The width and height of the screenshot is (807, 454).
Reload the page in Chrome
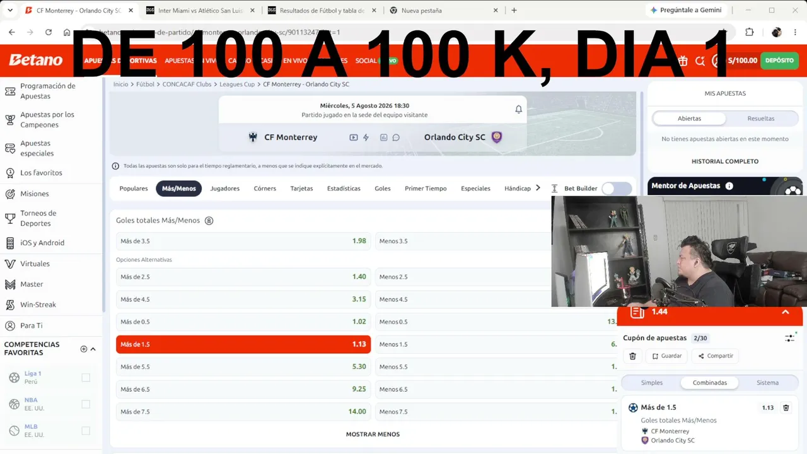click(x=48, y=32)
